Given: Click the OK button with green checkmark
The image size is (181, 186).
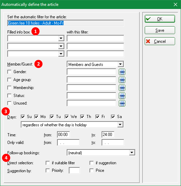Looking at the screenshot, I should pyautogui.click(x=160, y=19).
